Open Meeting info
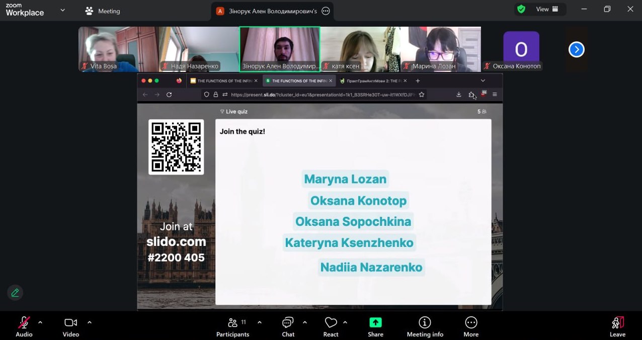This screenshot has width=642, height=340. click(x=425, y=326)
